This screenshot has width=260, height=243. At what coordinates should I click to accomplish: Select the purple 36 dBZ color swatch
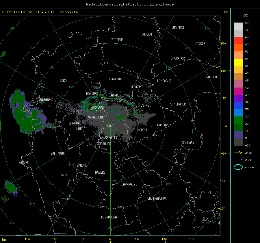(238, 99)
